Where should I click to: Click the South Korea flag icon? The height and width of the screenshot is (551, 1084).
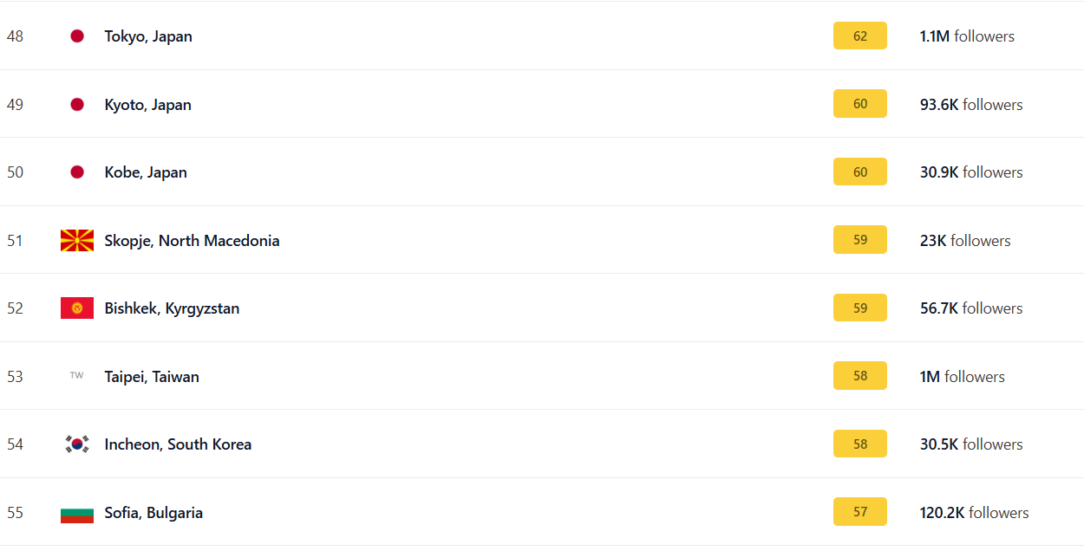click(77, 444)
